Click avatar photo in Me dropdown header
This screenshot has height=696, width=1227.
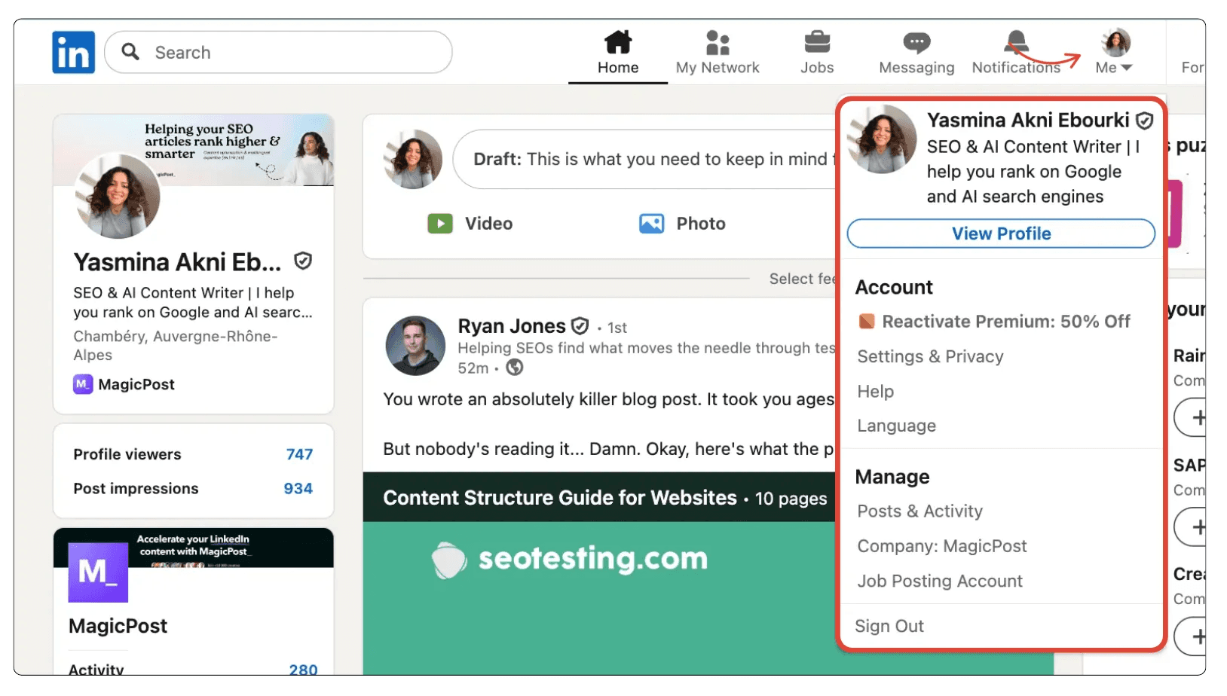[882, 139]
